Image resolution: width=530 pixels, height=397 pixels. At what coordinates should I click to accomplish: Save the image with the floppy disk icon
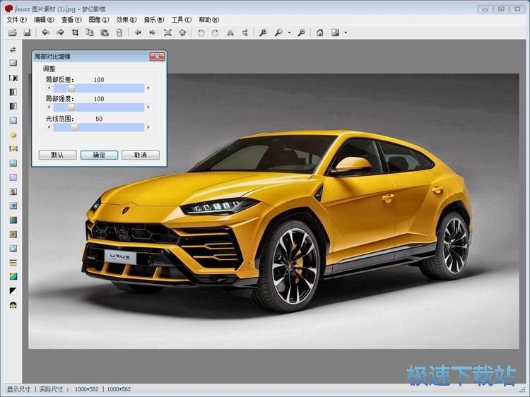[27, 32]
